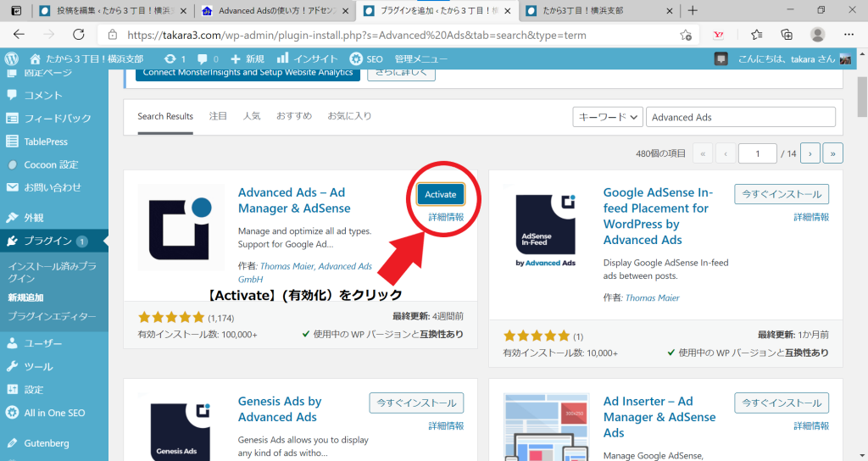Go back to the previous browser page
Screen dimensions: 868x461
click(19, 34)
